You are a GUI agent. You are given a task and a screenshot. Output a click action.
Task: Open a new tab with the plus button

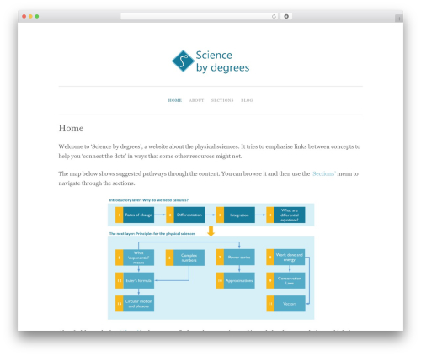point(399,19)
